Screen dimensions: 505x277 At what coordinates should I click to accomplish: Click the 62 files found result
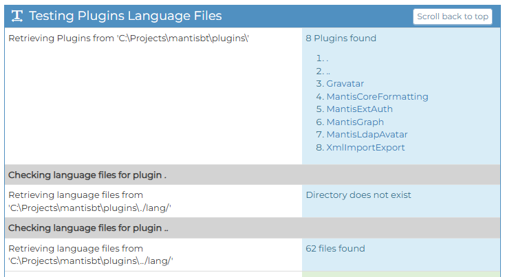pos(335,249)
